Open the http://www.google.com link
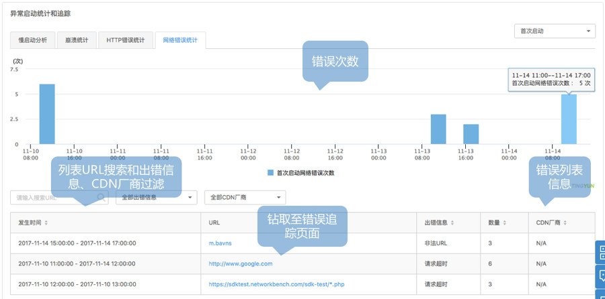 point(241,264)
